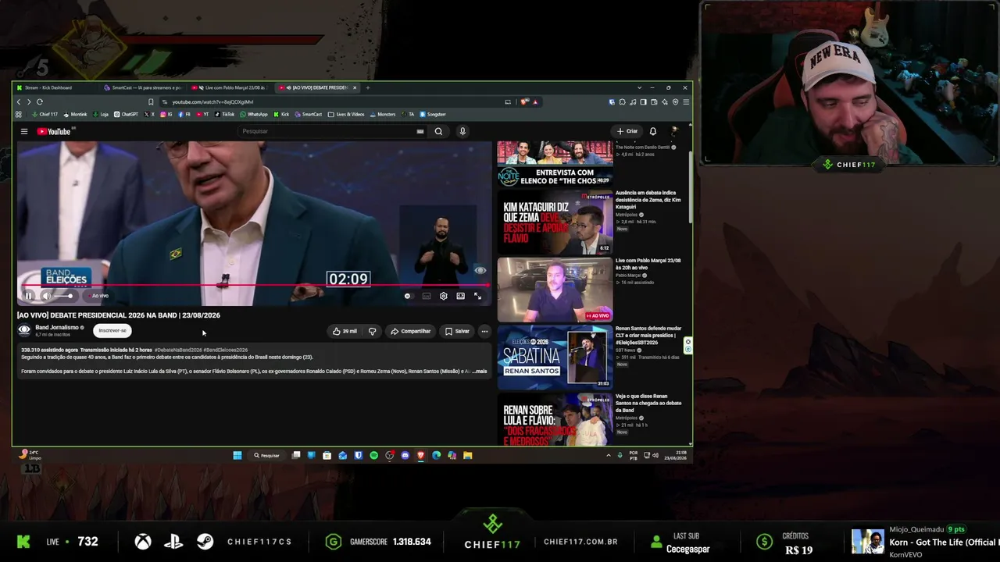Viewport: 1000px width, 562px height.
Task: Expand the Monsters bookmark folder
Action: coord(383,114)
